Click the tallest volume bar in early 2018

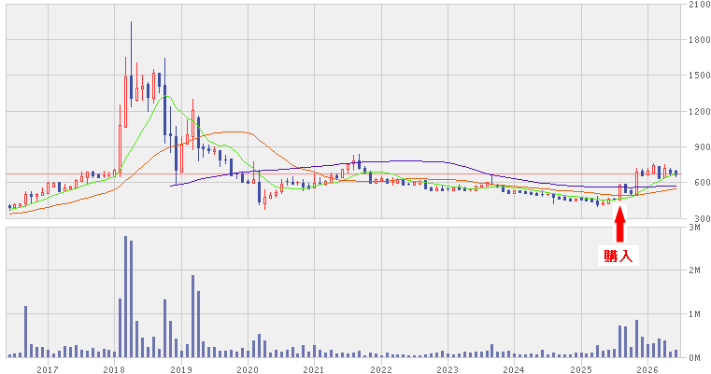click(x=125, y=297)
